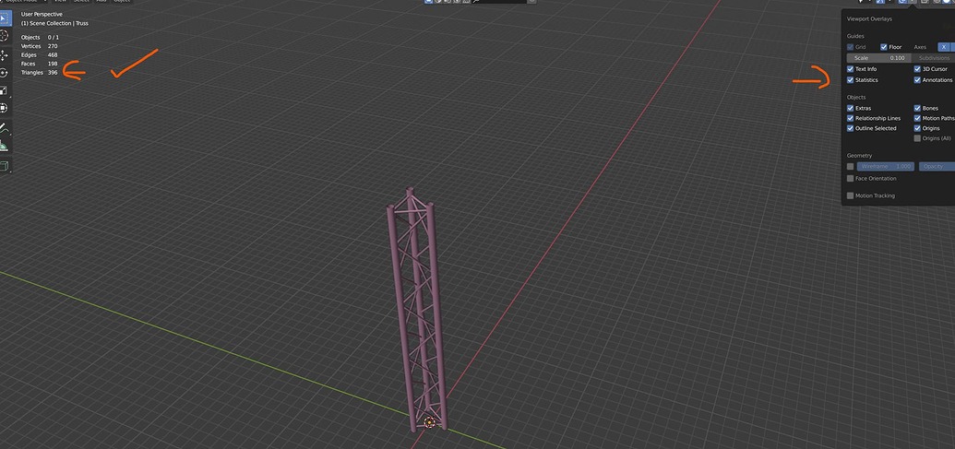Image resolution: width=955 pixels, height=449 pixels.
Task: Click the Truss object's orange origin point
Action: [429, 422]
